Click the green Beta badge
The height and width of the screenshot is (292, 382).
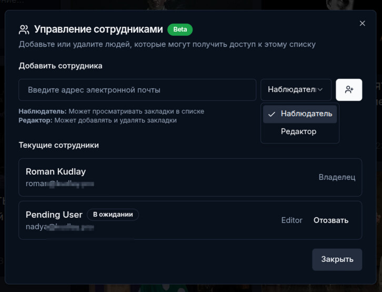(180, 29)
